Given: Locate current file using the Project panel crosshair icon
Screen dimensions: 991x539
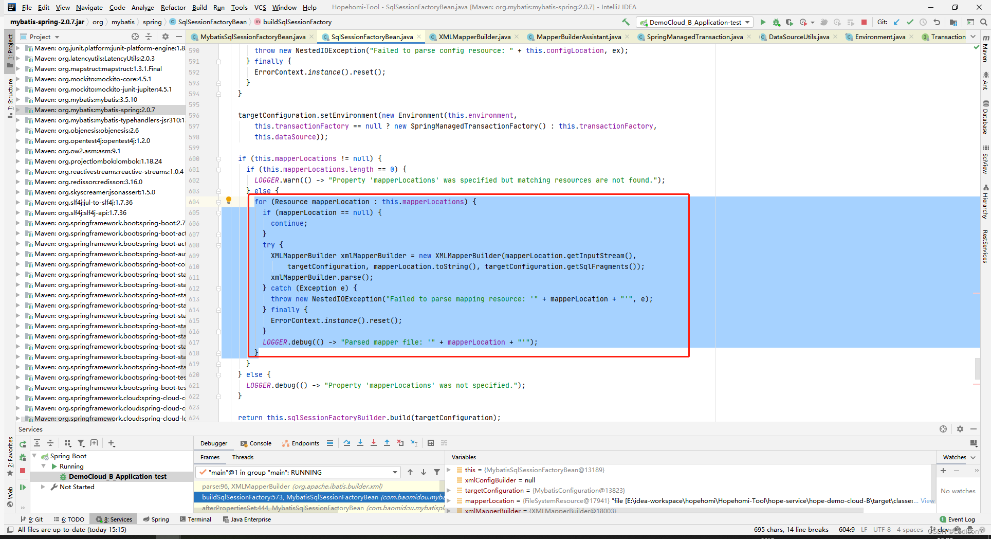Looking at the screenshot, I should 135,37.
